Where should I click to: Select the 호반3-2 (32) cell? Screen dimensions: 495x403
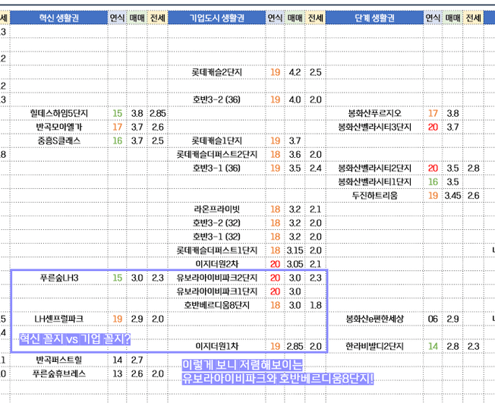[x=216, y=223]
